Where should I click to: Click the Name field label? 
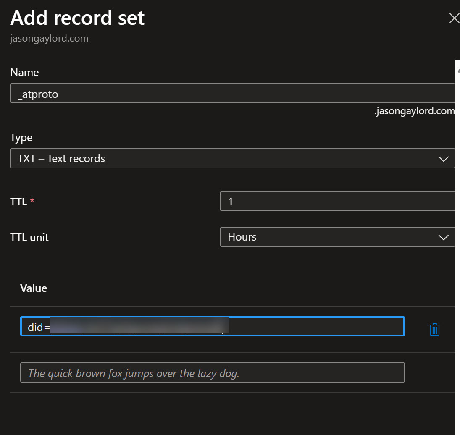24,72
